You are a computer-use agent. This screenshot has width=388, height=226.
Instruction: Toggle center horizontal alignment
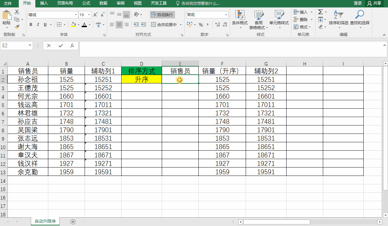[119, 25]
